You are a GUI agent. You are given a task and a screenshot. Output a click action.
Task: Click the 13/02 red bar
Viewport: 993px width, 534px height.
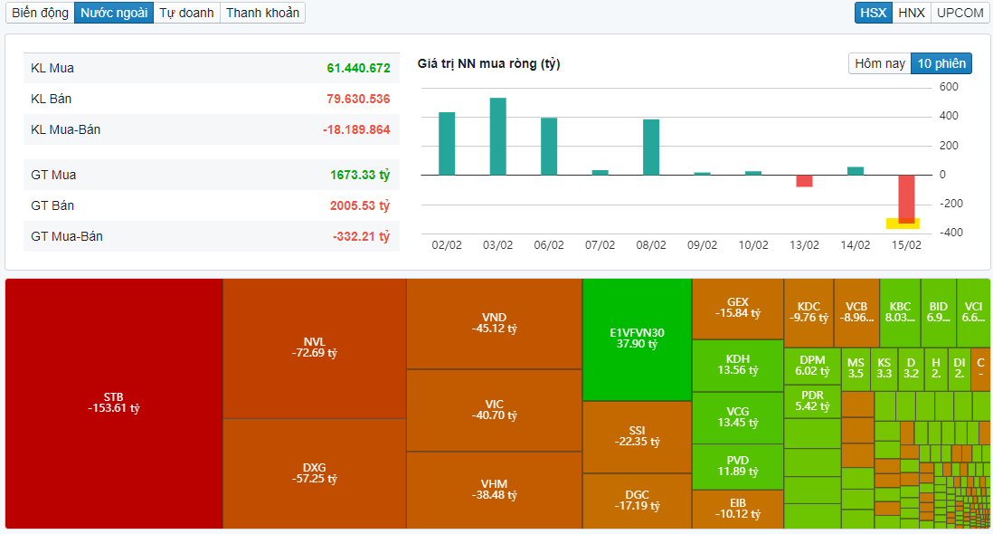[x=804, y=180]
